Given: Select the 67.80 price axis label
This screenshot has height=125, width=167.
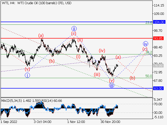Looking at the screenshot, I should 158,80.
